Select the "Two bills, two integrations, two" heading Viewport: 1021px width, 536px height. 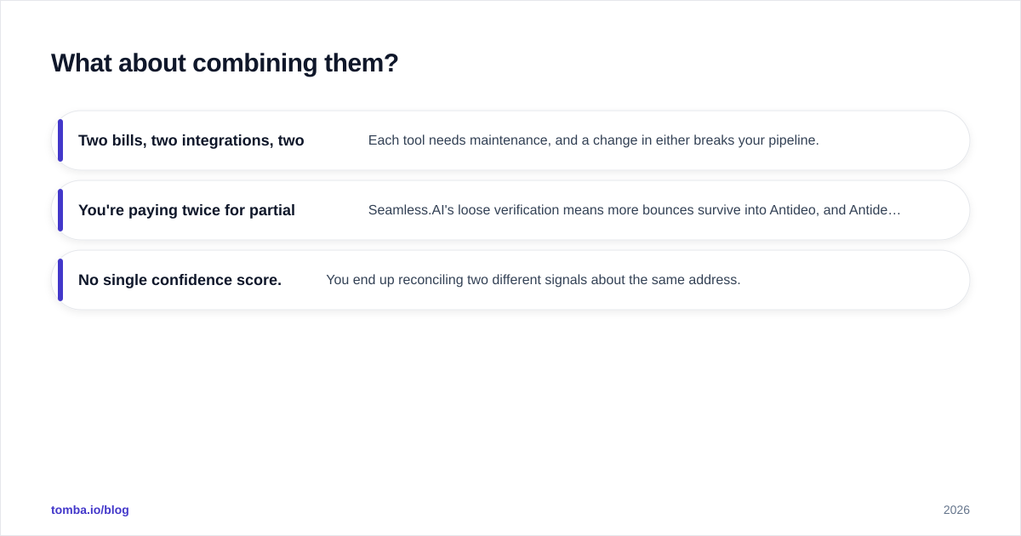tap(191, 140)
